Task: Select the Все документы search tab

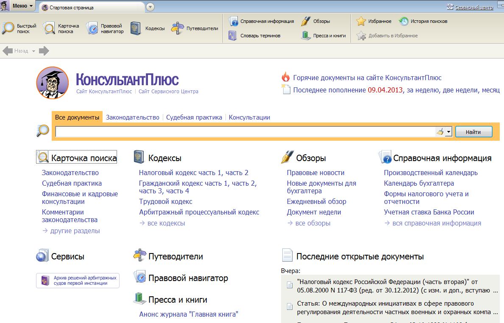Action: point(77,117)
